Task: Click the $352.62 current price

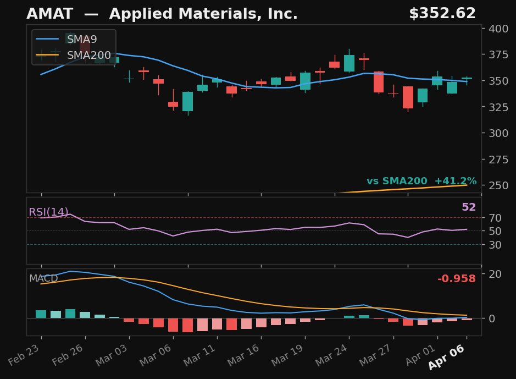Action: pos(442,14)
